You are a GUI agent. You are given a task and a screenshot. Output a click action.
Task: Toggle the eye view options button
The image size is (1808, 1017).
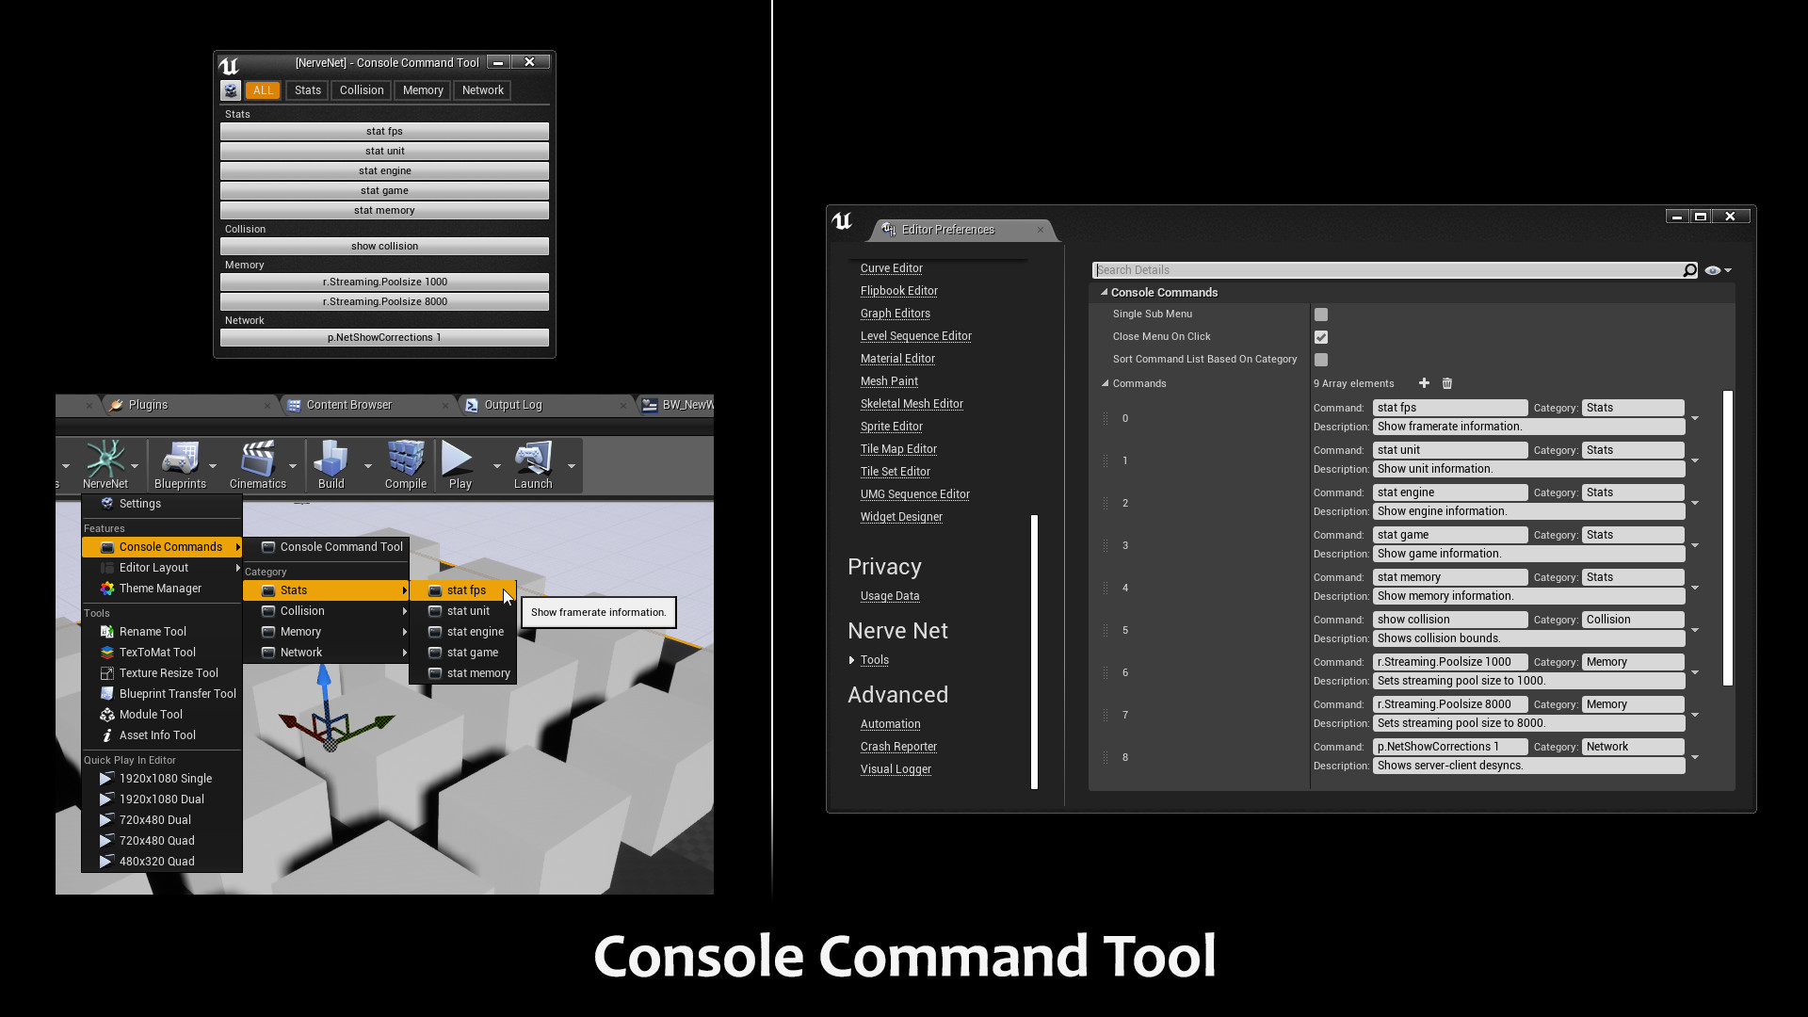1718,270
